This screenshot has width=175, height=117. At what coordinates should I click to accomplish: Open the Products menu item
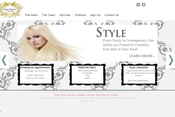80,15
